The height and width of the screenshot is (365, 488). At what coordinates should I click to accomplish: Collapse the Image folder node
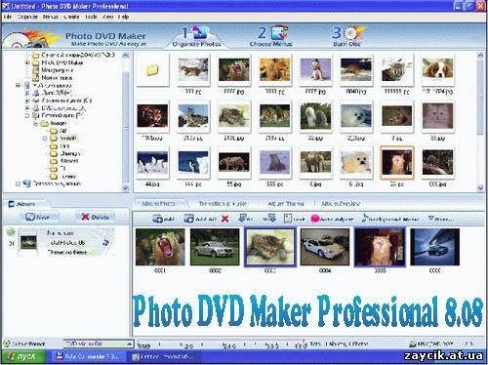tap(35, 123)
